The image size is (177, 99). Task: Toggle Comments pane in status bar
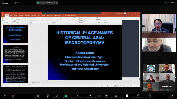point(110,86)
